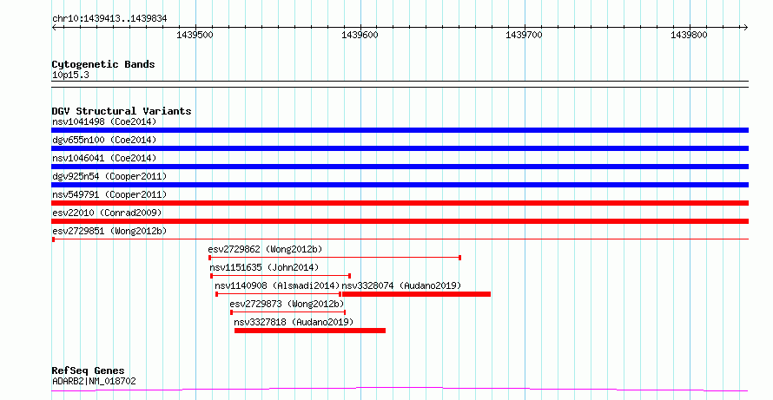Open variant nsv1041498 (Coe2014) label
The width and height of the screenshot is (773, 400).
(x=104, y=121)
